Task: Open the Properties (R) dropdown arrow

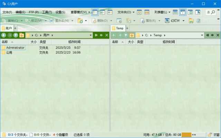Action: coord(160,21)
